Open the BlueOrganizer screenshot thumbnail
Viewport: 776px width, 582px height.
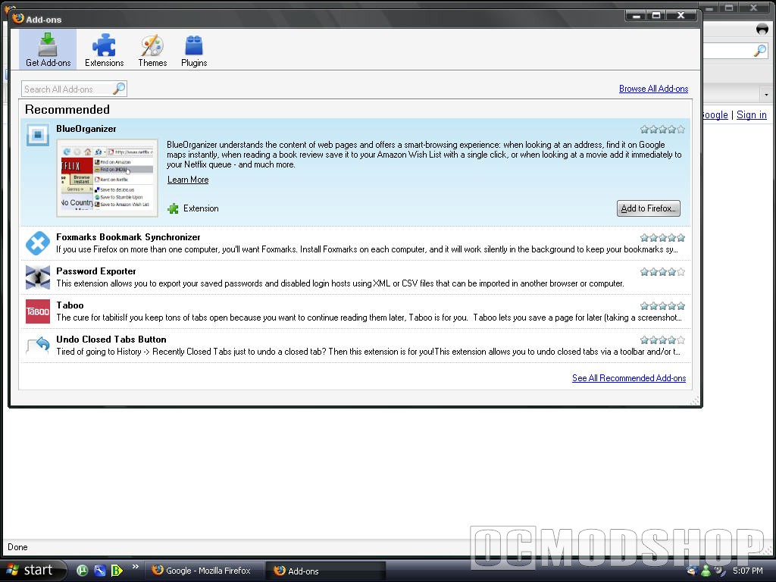click(108, 178)
